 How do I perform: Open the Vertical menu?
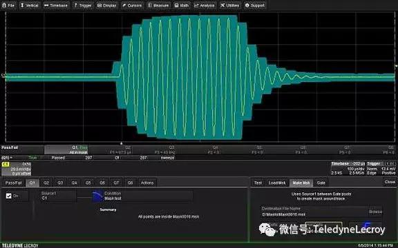[30, 6]
